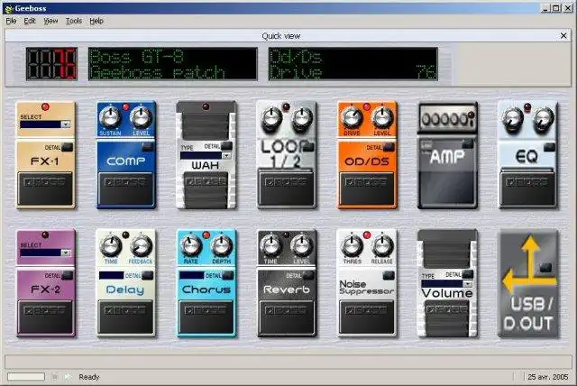The height and width of the screenshot is (386, 577).
Task: Click the Boss GT-8 patch name display
Action: [x=172, y=64]
